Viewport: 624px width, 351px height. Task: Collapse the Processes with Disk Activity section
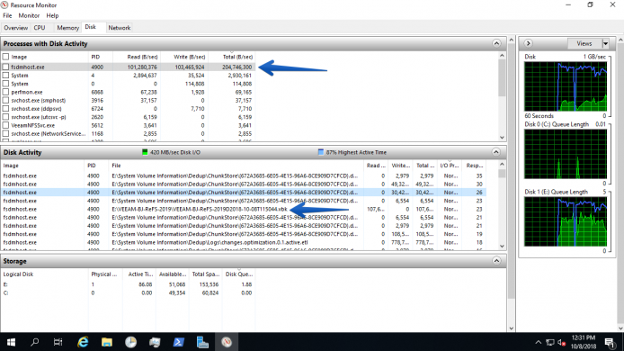496,43
